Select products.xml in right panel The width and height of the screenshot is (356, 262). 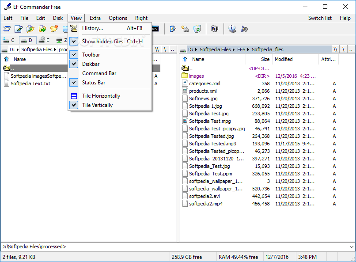coord(203,91)
